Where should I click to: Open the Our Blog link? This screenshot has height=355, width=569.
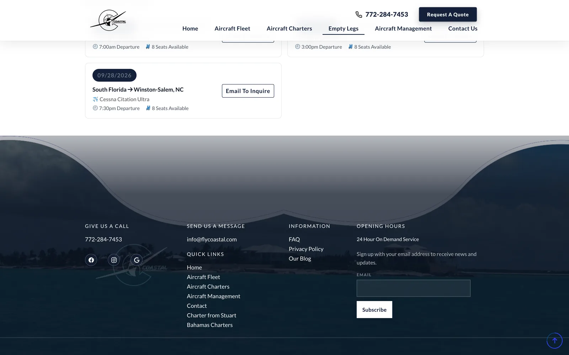[300, 258]
